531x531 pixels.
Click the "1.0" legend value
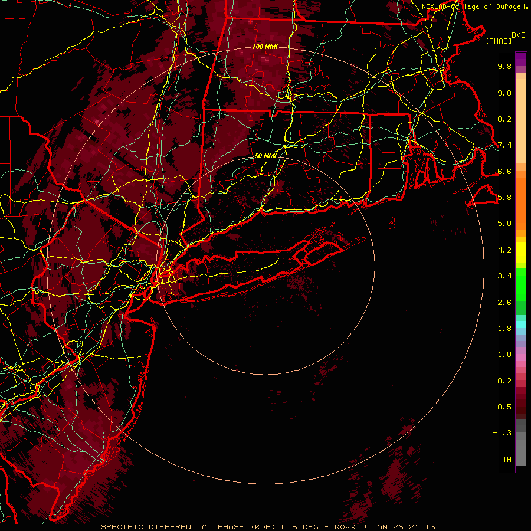(504, 355)
